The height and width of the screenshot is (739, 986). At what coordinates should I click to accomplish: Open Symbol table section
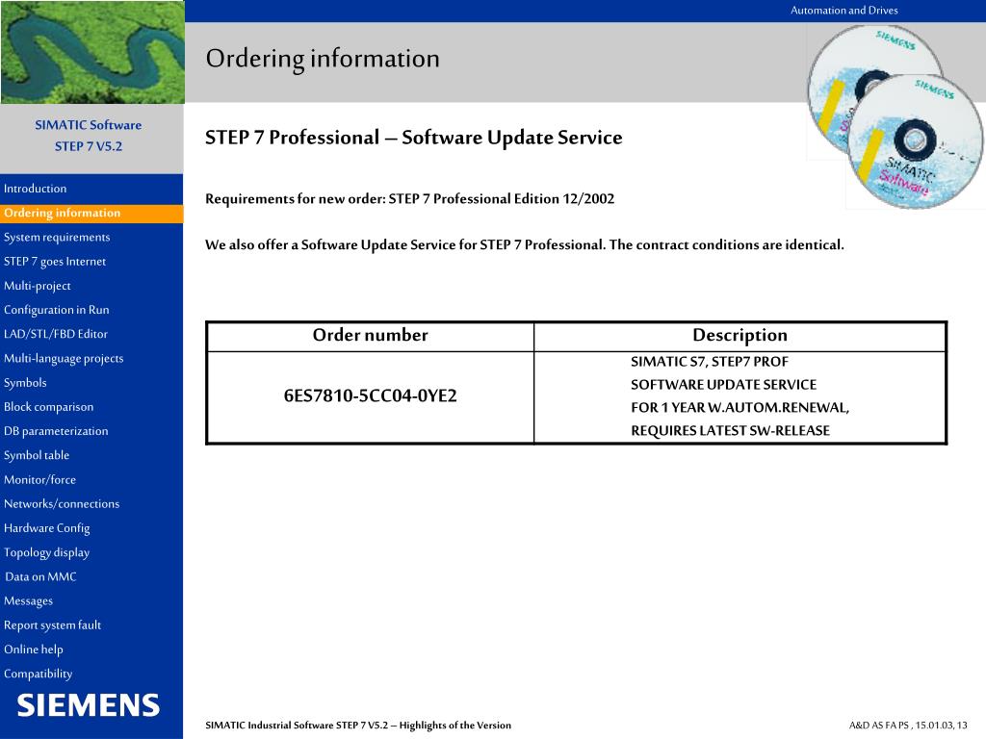pos(37,455)
